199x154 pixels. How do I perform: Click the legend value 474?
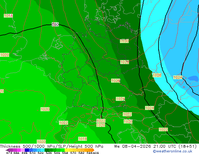(9, 153)
